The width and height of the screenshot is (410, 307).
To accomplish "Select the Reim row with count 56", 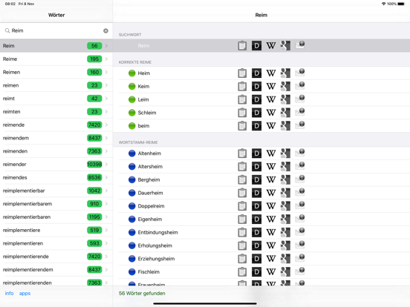I will (56, 46).
